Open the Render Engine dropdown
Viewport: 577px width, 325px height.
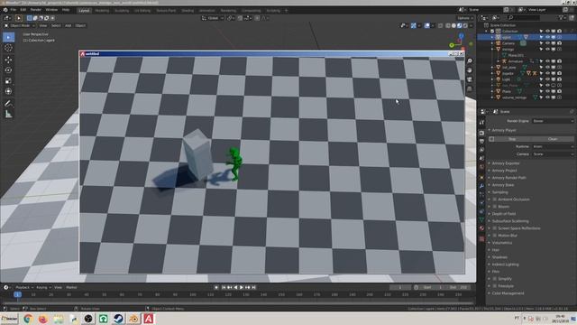click(553, 121)
